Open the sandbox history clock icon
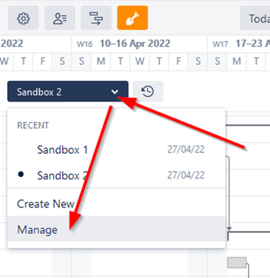 click(148, 91)
